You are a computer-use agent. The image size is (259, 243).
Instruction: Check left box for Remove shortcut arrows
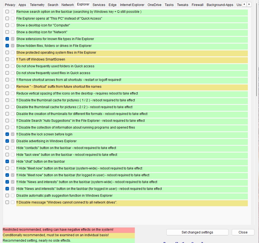[7, 80]
